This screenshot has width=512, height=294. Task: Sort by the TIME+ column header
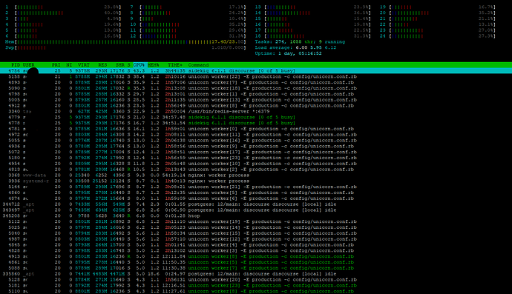click(x=175, y=65)
